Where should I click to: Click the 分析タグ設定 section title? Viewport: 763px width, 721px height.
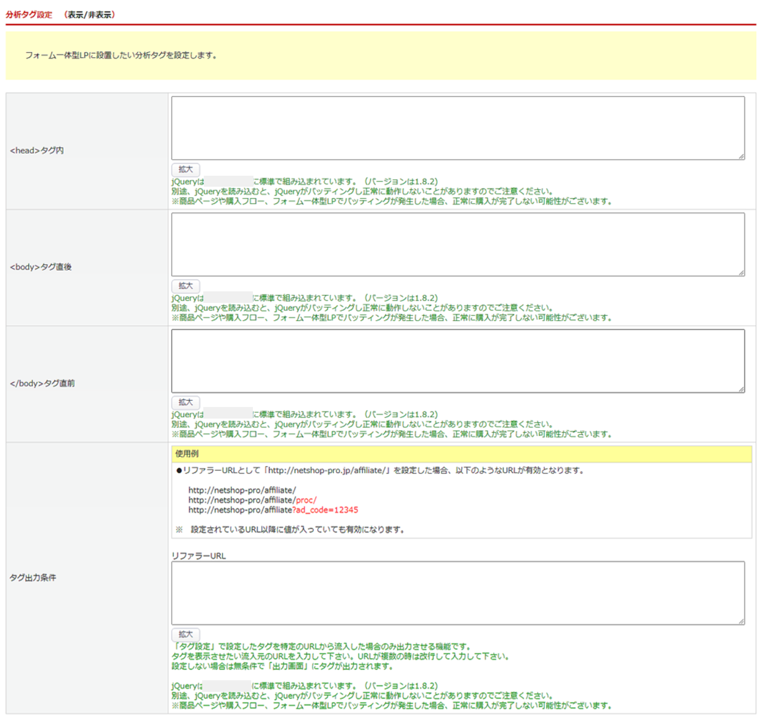click(29, 15)
